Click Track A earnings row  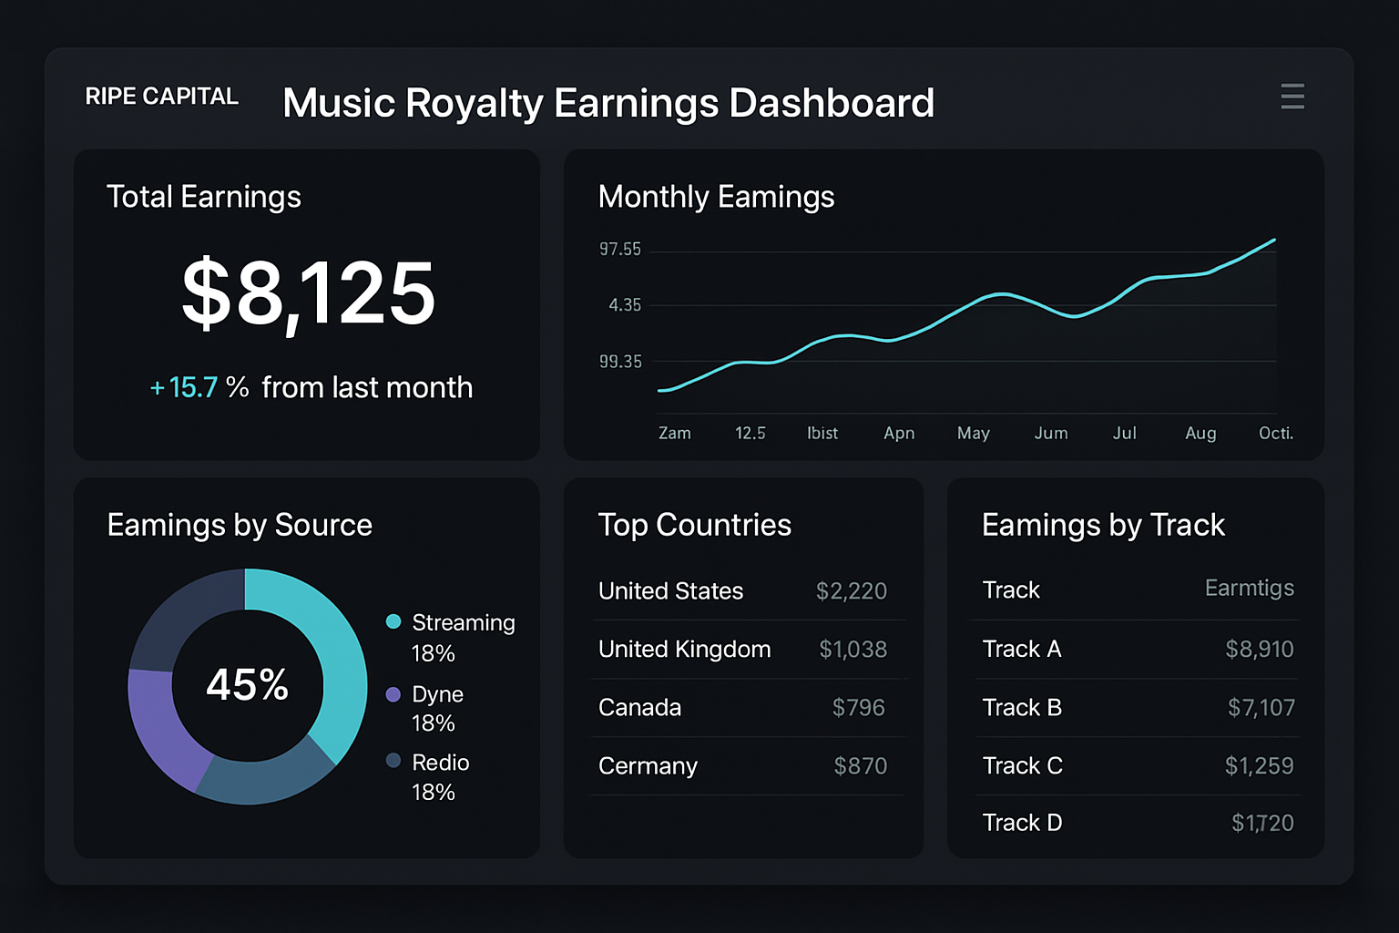[x=1139, y=649]
